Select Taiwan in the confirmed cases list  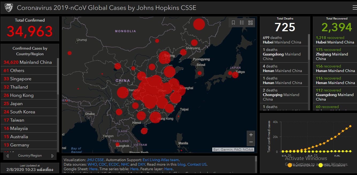coord(29,120)
